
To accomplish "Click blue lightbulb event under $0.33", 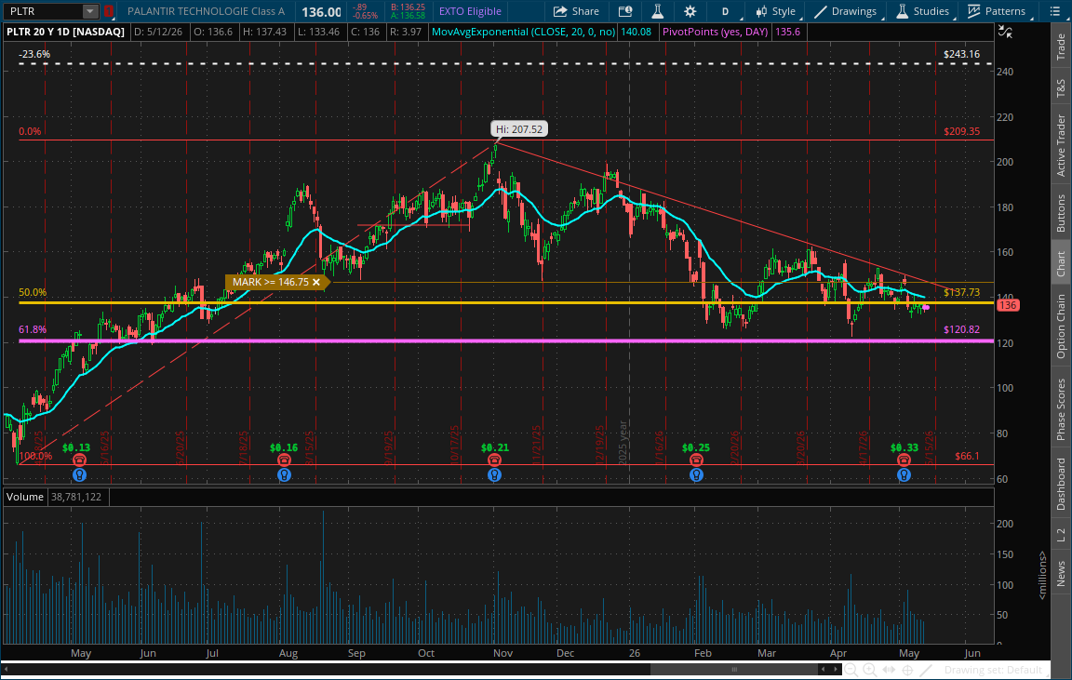I will click(904, 474).
